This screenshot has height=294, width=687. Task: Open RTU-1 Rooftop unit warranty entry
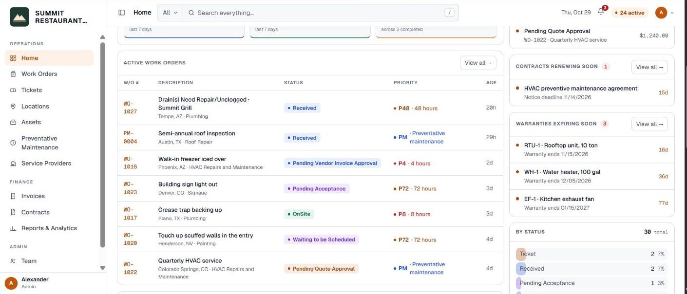pos(592,149)
